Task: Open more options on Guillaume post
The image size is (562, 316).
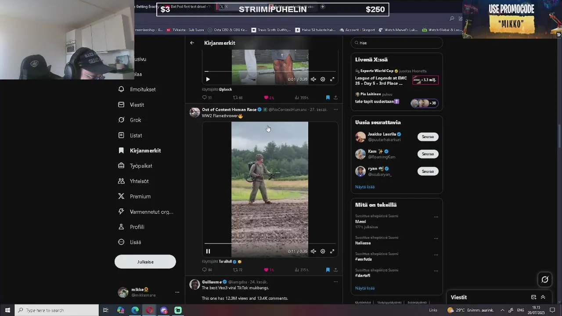Action: [x=336, y=282]
